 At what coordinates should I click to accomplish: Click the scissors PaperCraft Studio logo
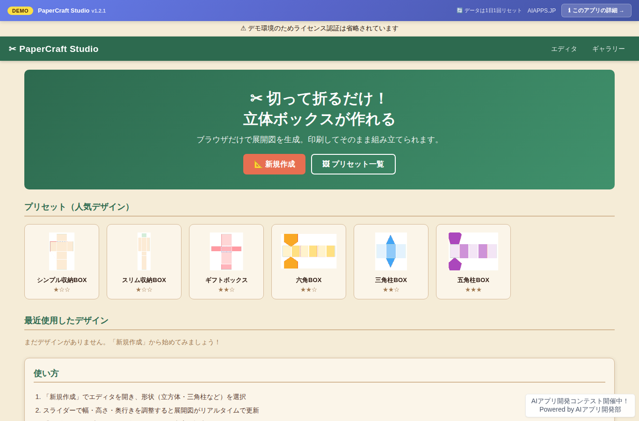53,49
